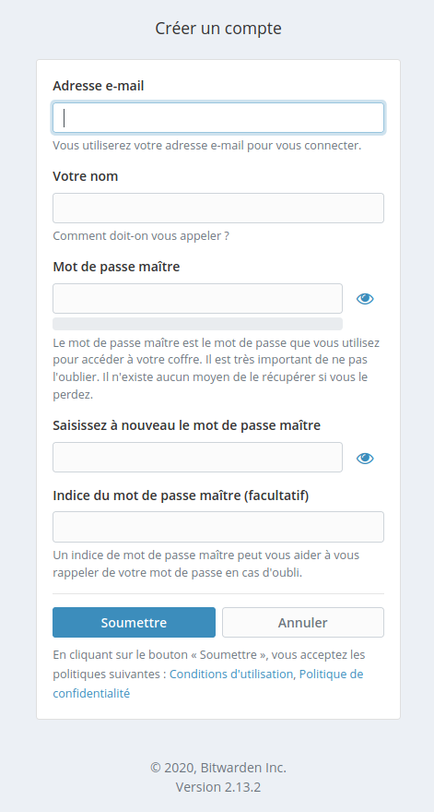Click the 'Créer un compte' heading
Viewport: 434px width, 812px height.
point(218,28)
